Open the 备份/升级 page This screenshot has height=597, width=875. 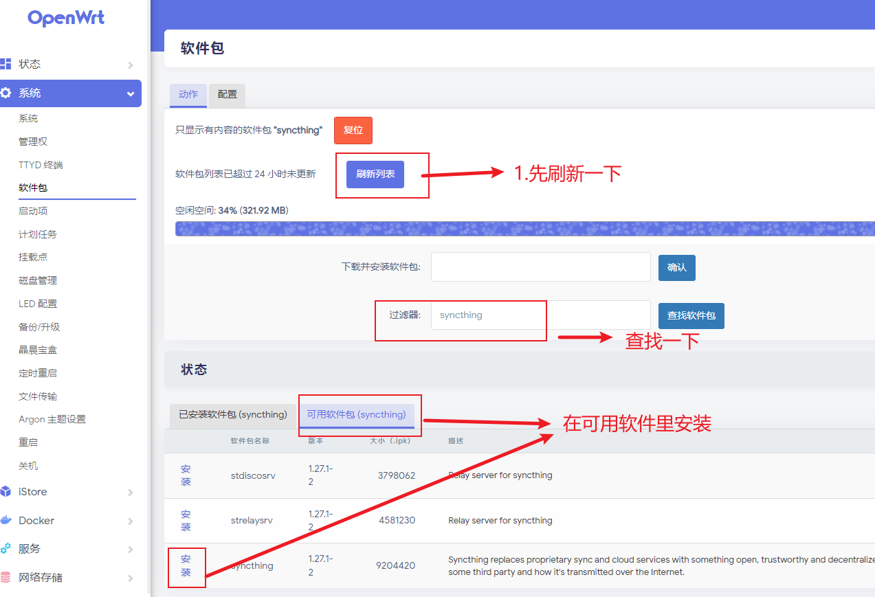point(39,327)
